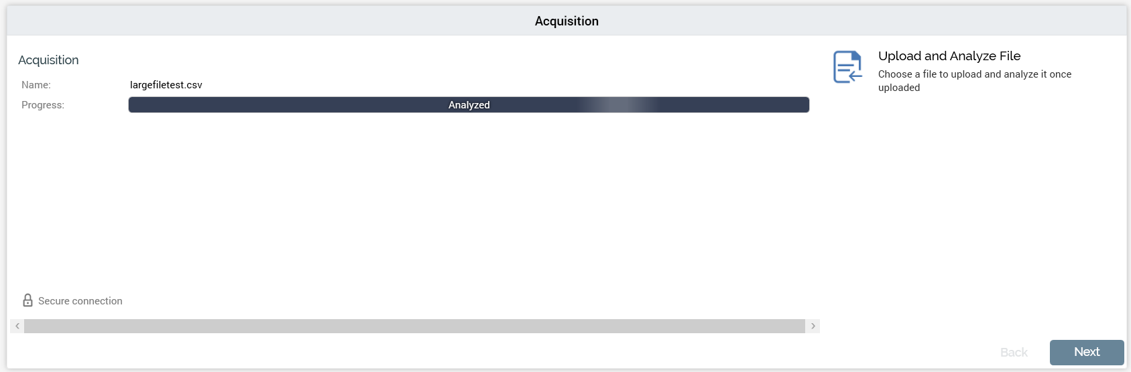Click the right arrow of the horizontal scrollbar
Image resolution: width=1131 pixels, height=372 pixels.
coord(813,326)
